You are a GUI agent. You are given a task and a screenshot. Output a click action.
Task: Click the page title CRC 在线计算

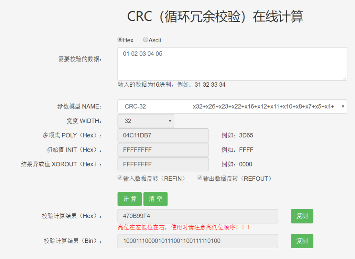(216, 16)
